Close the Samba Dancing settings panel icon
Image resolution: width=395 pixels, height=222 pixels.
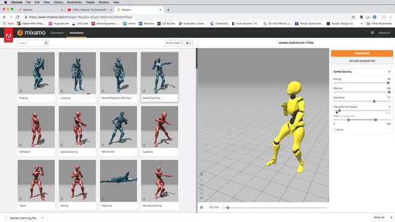pyautogui.click(x=389, y=72)
